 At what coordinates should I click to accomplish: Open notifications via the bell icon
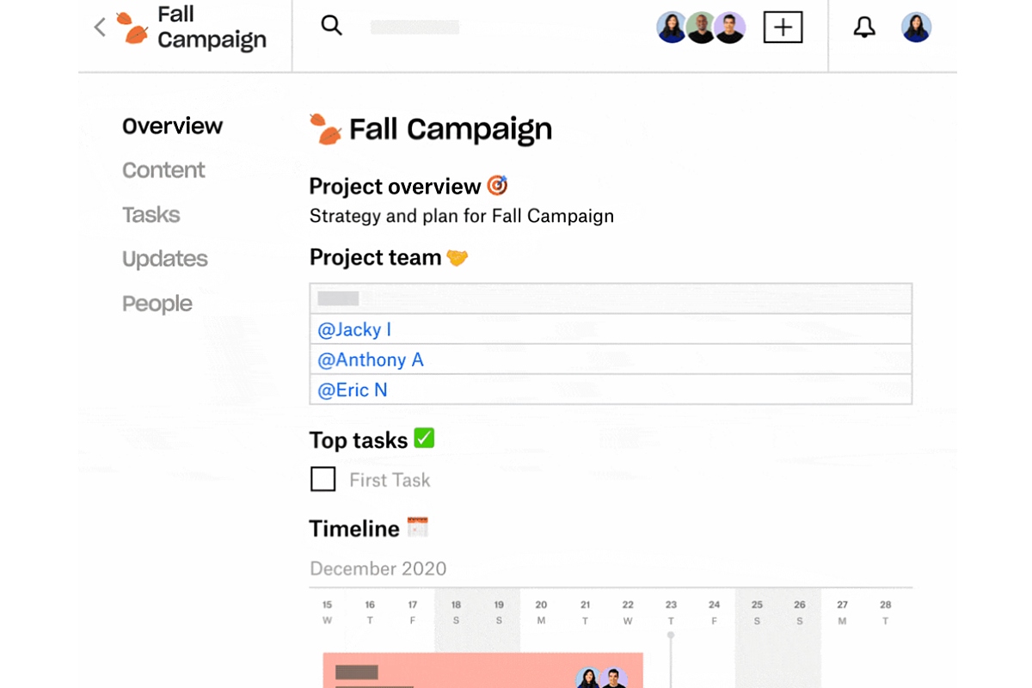click(864, 27)
